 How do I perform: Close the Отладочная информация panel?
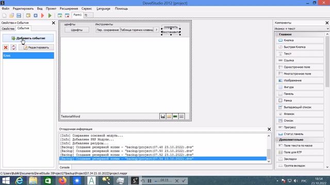pyautogui.click(x=269, y=129)
